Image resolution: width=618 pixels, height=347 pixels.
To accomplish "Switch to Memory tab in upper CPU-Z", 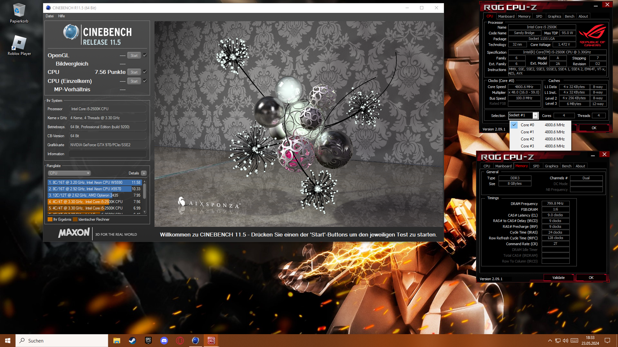I will pos(524,16).
